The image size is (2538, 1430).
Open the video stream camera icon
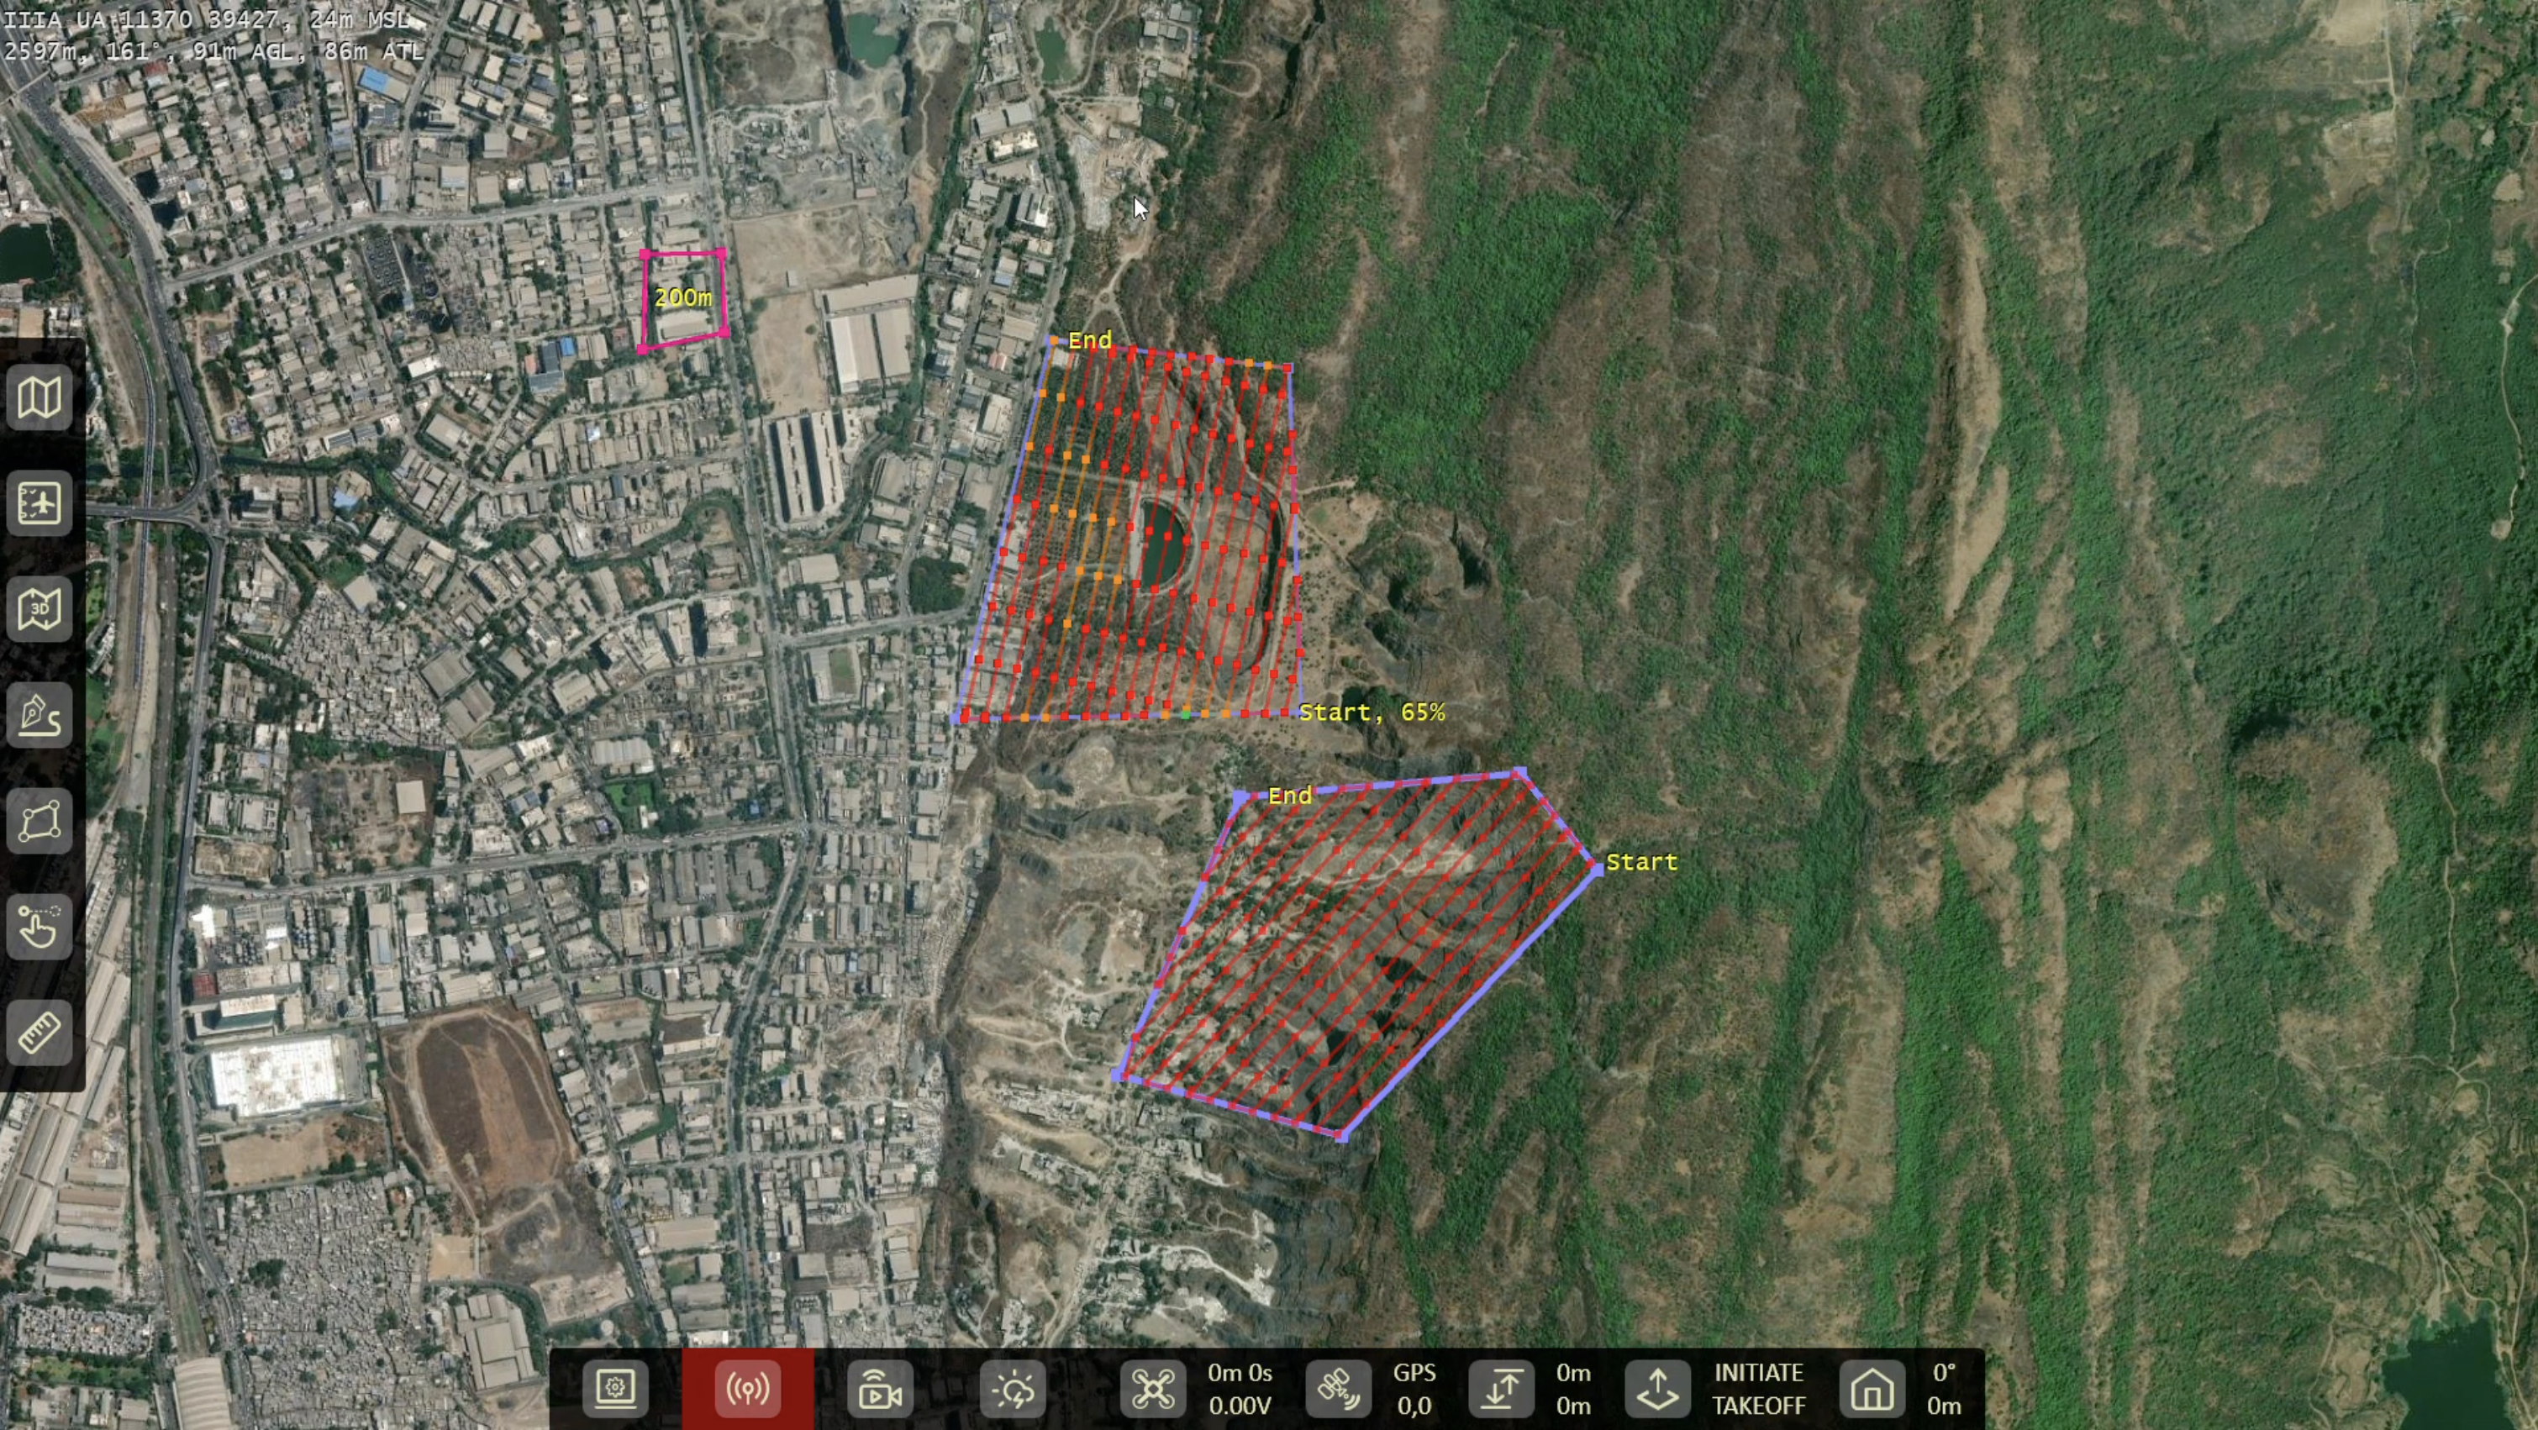click(880, 1389)
